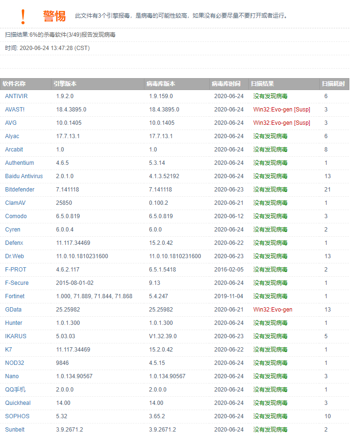Screen dimensions: 357x433
Task: Select AVG result Win32:Evo-gen [Susp]
Action: pyautogui.click(x=282, y=122)
